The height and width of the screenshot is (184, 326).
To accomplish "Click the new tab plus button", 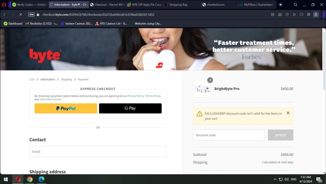I will pyautogui.click(x=281, y=5).
